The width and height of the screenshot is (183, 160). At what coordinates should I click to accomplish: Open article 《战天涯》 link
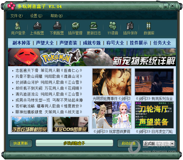(x=49, y=112)
